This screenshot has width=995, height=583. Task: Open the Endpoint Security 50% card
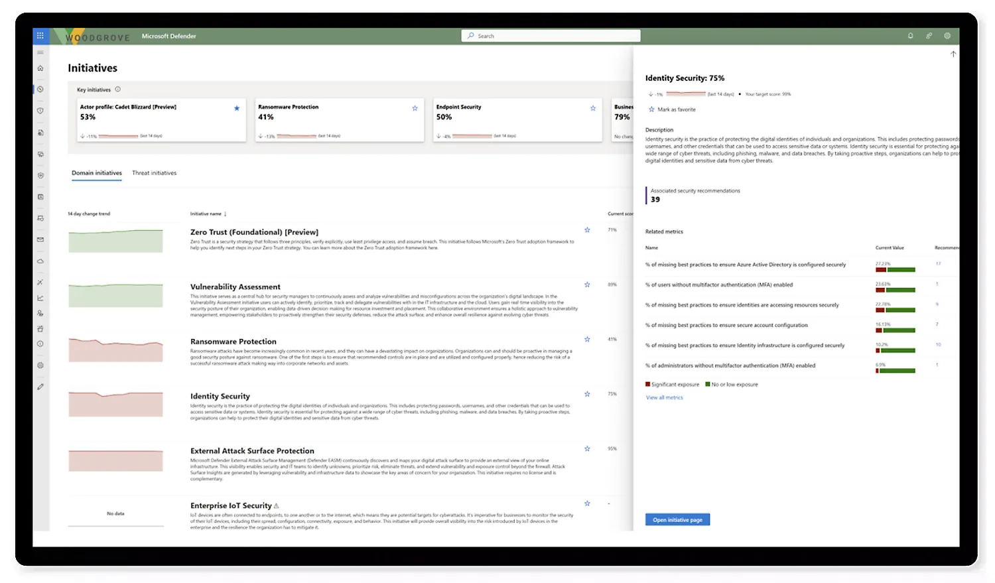[517, 120]
